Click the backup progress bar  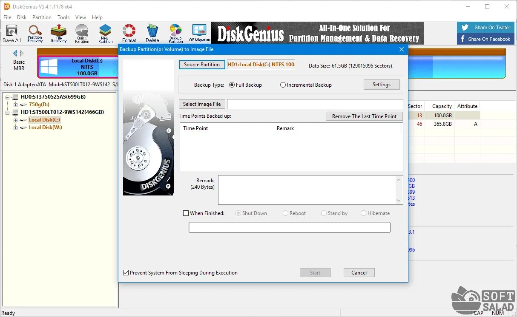[290, 228]
